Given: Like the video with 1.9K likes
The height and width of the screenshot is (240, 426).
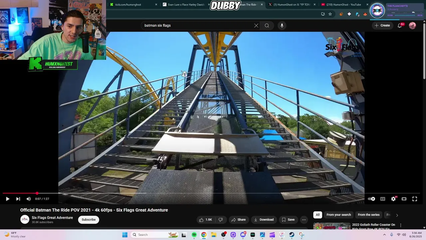Looking at the screenshot, I should (x=205, y=220).
